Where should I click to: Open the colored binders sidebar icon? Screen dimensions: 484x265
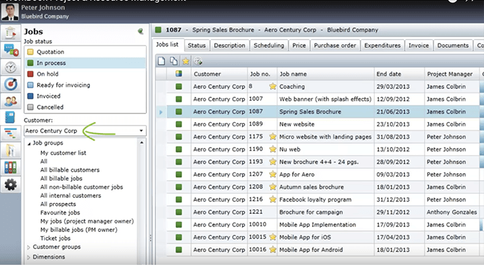click(x=10, y=167)
